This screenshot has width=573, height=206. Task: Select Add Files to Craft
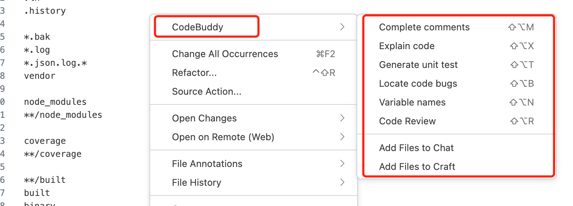point(417,167)
